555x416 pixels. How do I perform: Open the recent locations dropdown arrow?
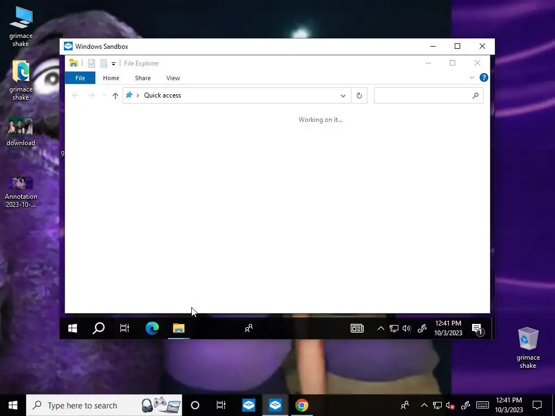(x=104, y=95)
